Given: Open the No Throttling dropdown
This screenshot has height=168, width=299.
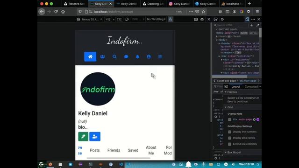Looking at the screenshot, I should [x=156, y=19].
